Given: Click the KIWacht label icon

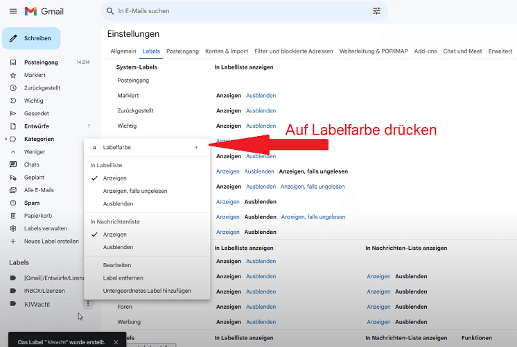Looking at the screenshot, I should pos(13,304).
